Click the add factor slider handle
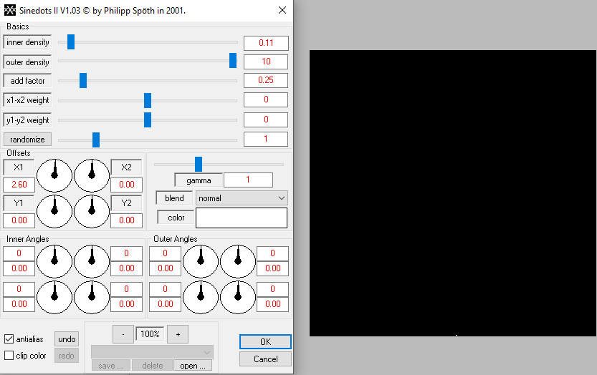597x375 pixels. coord(83,81)
